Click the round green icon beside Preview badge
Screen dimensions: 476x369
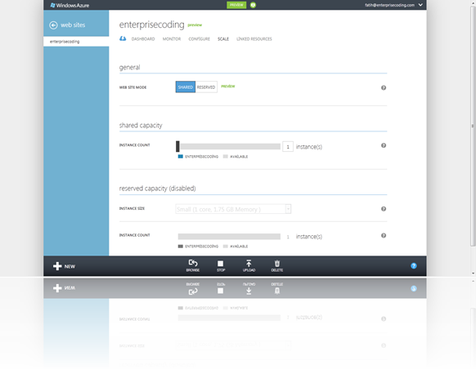pyautogui.click(x=253, y=5)
